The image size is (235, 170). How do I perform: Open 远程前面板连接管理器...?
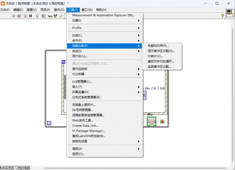(105, 115)
